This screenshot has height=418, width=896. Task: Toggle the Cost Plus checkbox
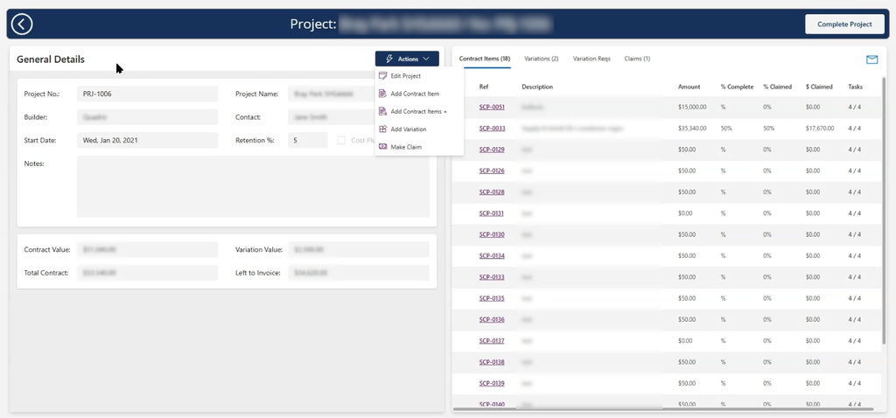coord(341,140)
